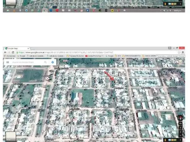Open the Google Maps hamburger menu
The height and width of the screenshot is (142, 190).
click(x=8, y=62)
